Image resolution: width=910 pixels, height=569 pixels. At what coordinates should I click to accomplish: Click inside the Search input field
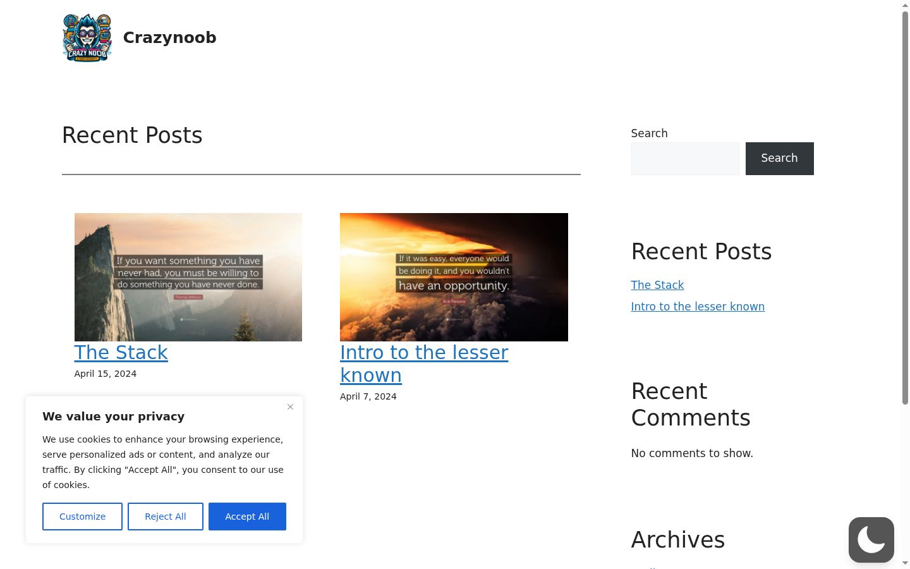(685, 159)
